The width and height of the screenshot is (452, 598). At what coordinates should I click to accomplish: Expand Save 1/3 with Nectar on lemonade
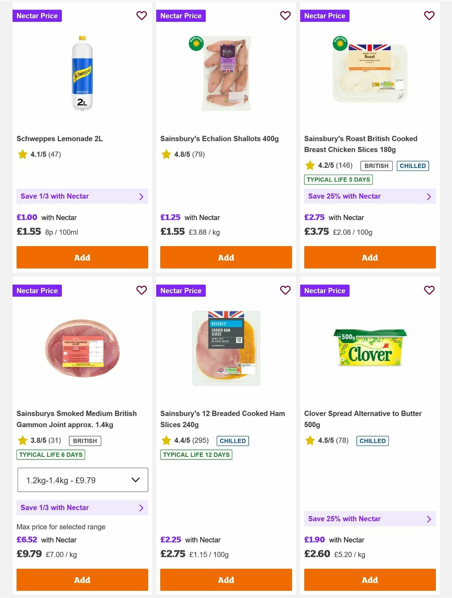(x=82, y=196)
